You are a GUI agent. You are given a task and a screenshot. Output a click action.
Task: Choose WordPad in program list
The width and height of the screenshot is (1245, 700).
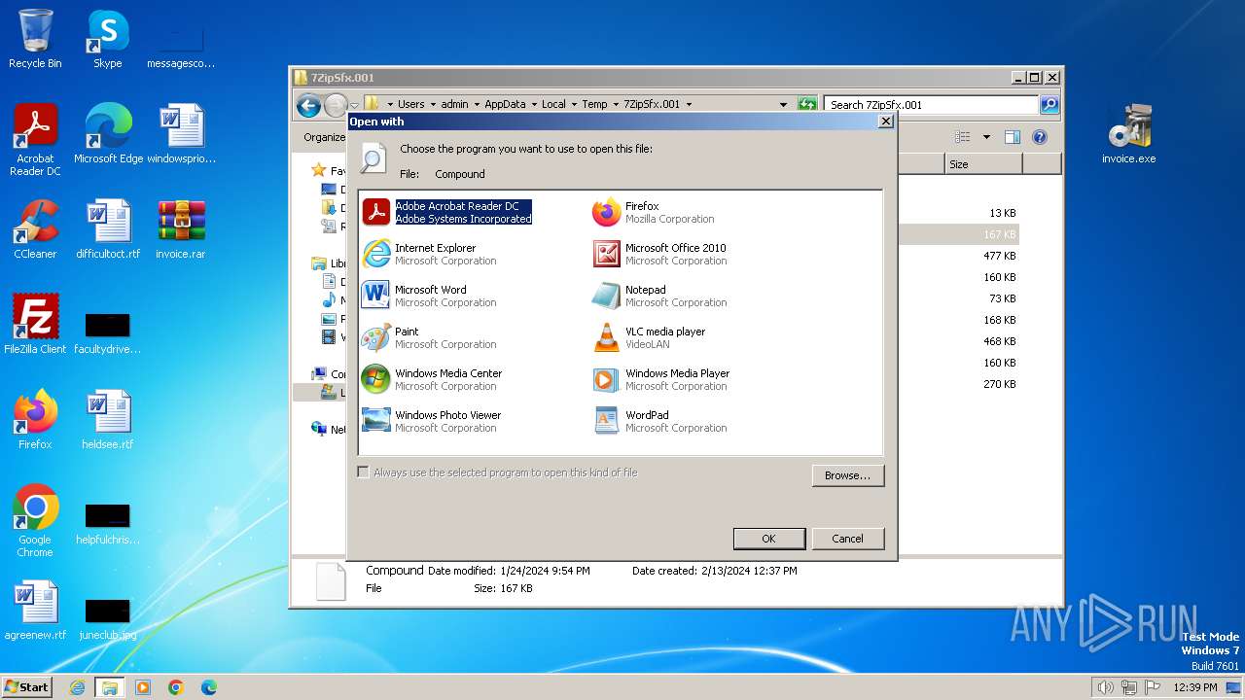pos(659,421)
